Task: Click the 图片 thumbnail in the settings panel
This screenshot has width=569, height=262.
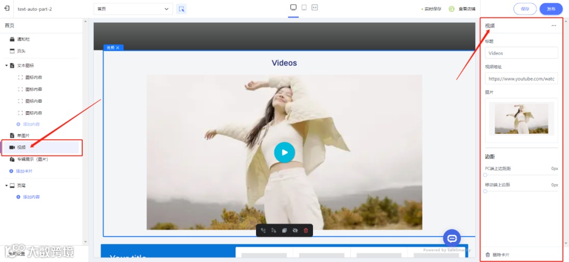Action: pos(521,118)
